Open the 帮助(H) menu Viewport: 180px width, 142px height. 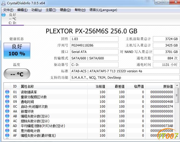(80, 10)
